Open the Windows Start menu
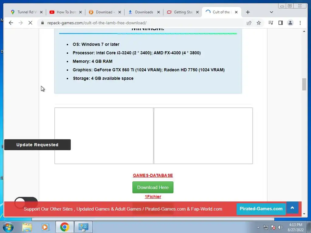 point(8,227)
